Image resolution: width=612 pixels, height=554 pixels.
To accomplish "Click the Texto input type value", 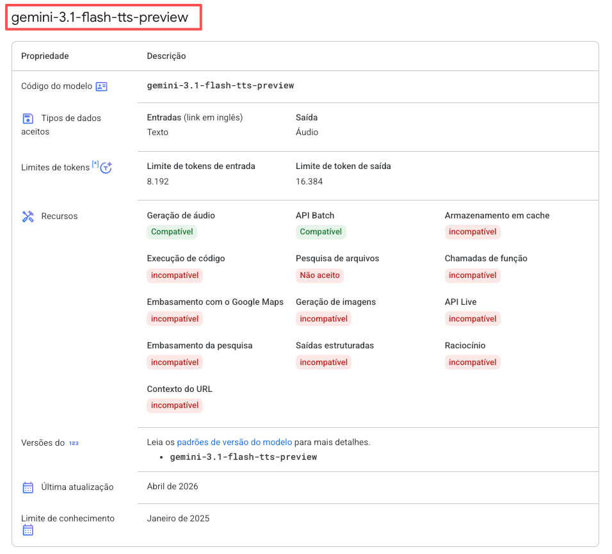I will (157, 133).
